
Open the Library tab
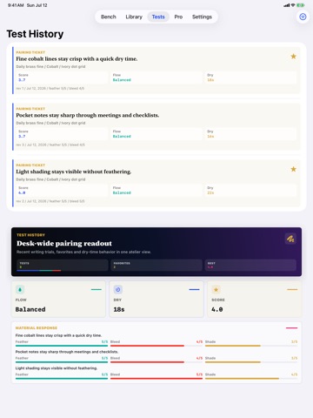(134, 17)
